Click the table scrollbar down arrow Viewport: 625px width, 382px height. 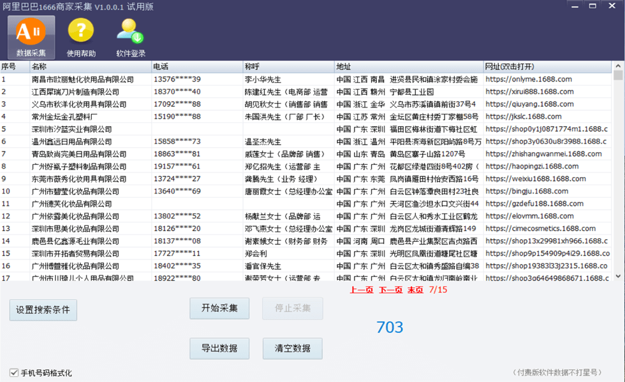pos(618,276)
